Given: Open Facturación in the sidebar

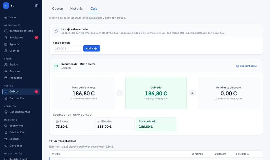Looking at the screenshot, I should [21, 98].
